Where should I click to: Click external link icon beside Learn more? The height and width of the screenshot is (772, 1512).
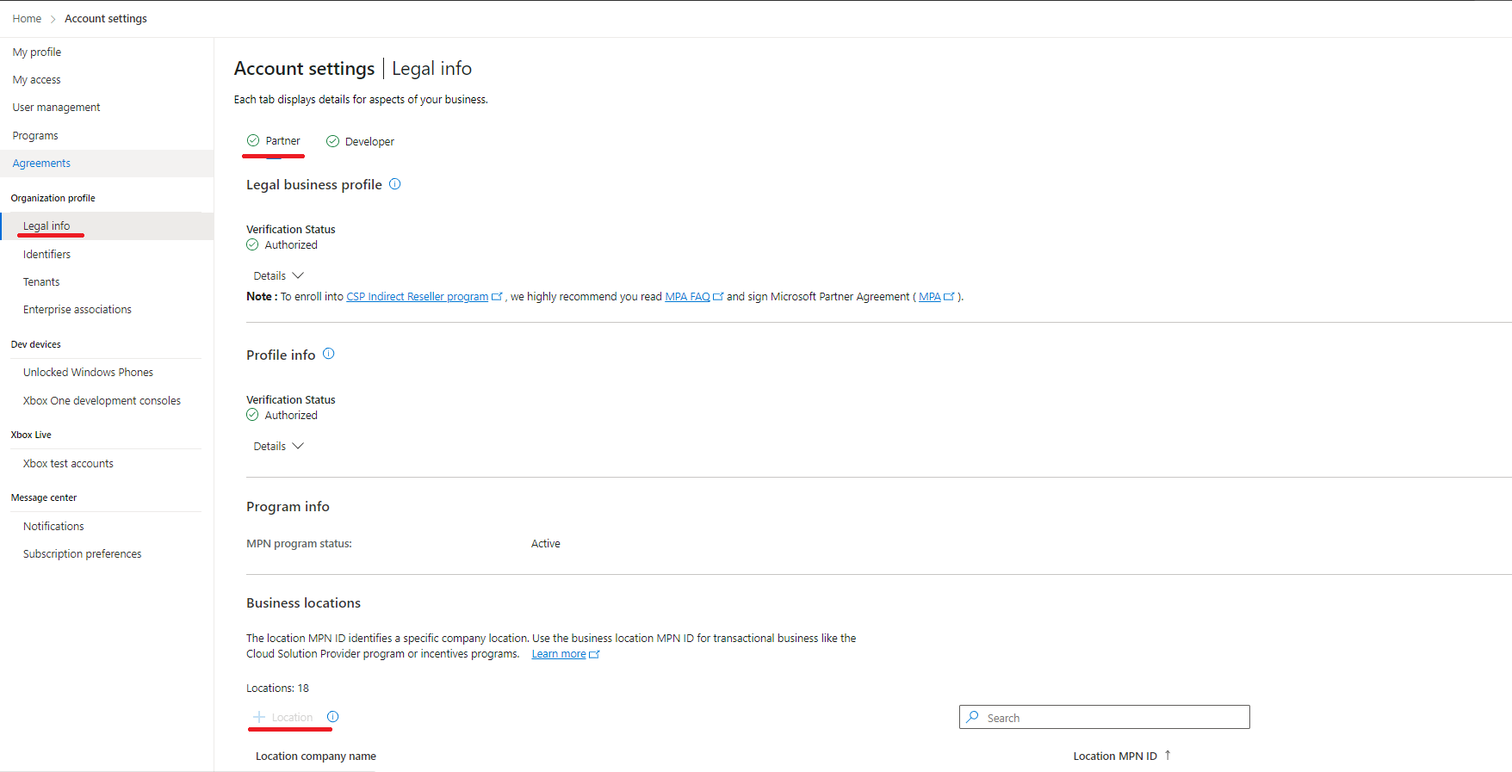(594, 655)
